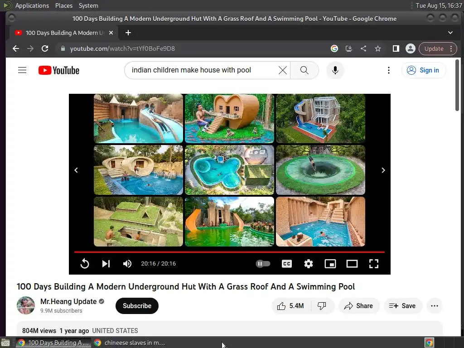Switch to chineese slaves taskbar window
The height and width of the screenshot is (348, 464).
(130, 343)
